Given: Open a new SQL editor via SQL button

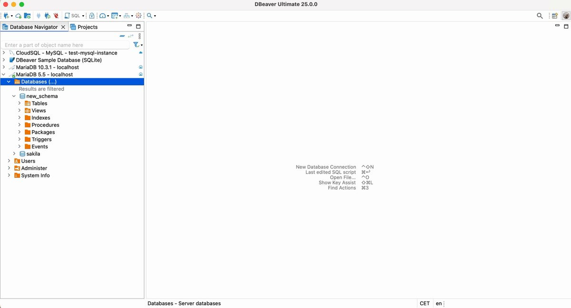Looking at the screenshot, I should (72, 16).
